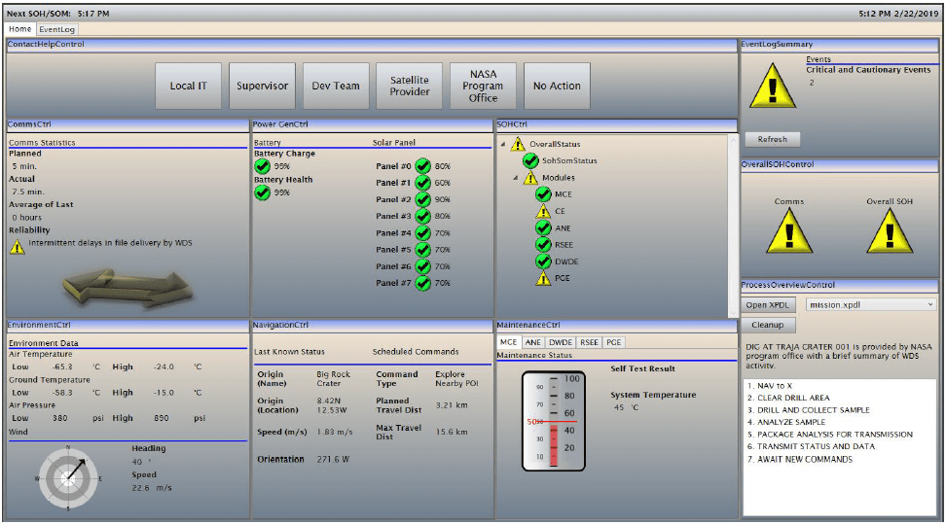Click the Battery Health green check icon
Screen dimensions: 946x524
(262, 192)
